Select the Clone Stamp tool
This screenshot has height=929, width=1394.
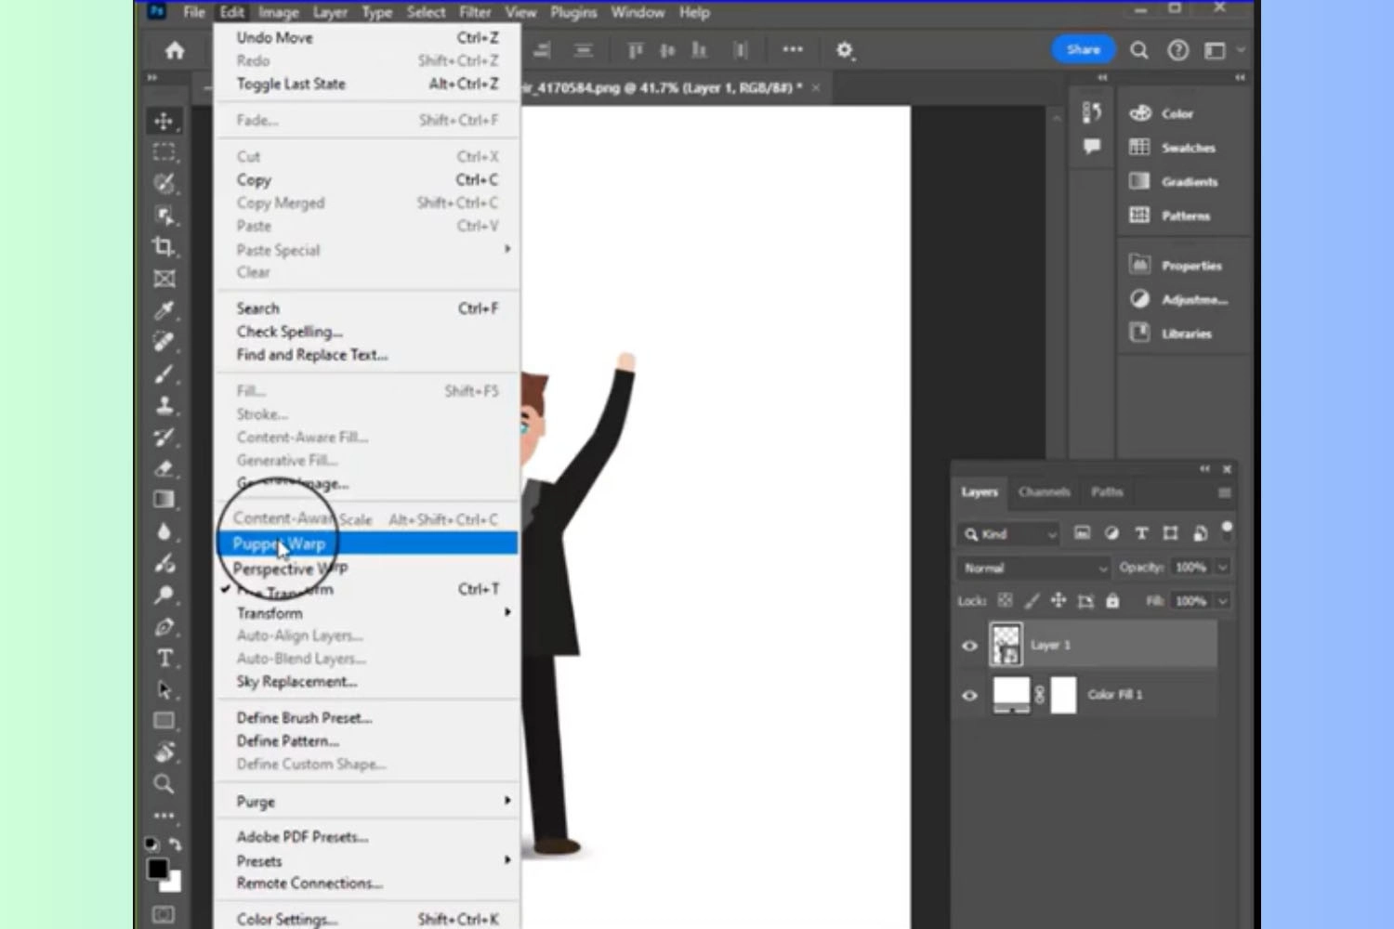pos(164,406)
